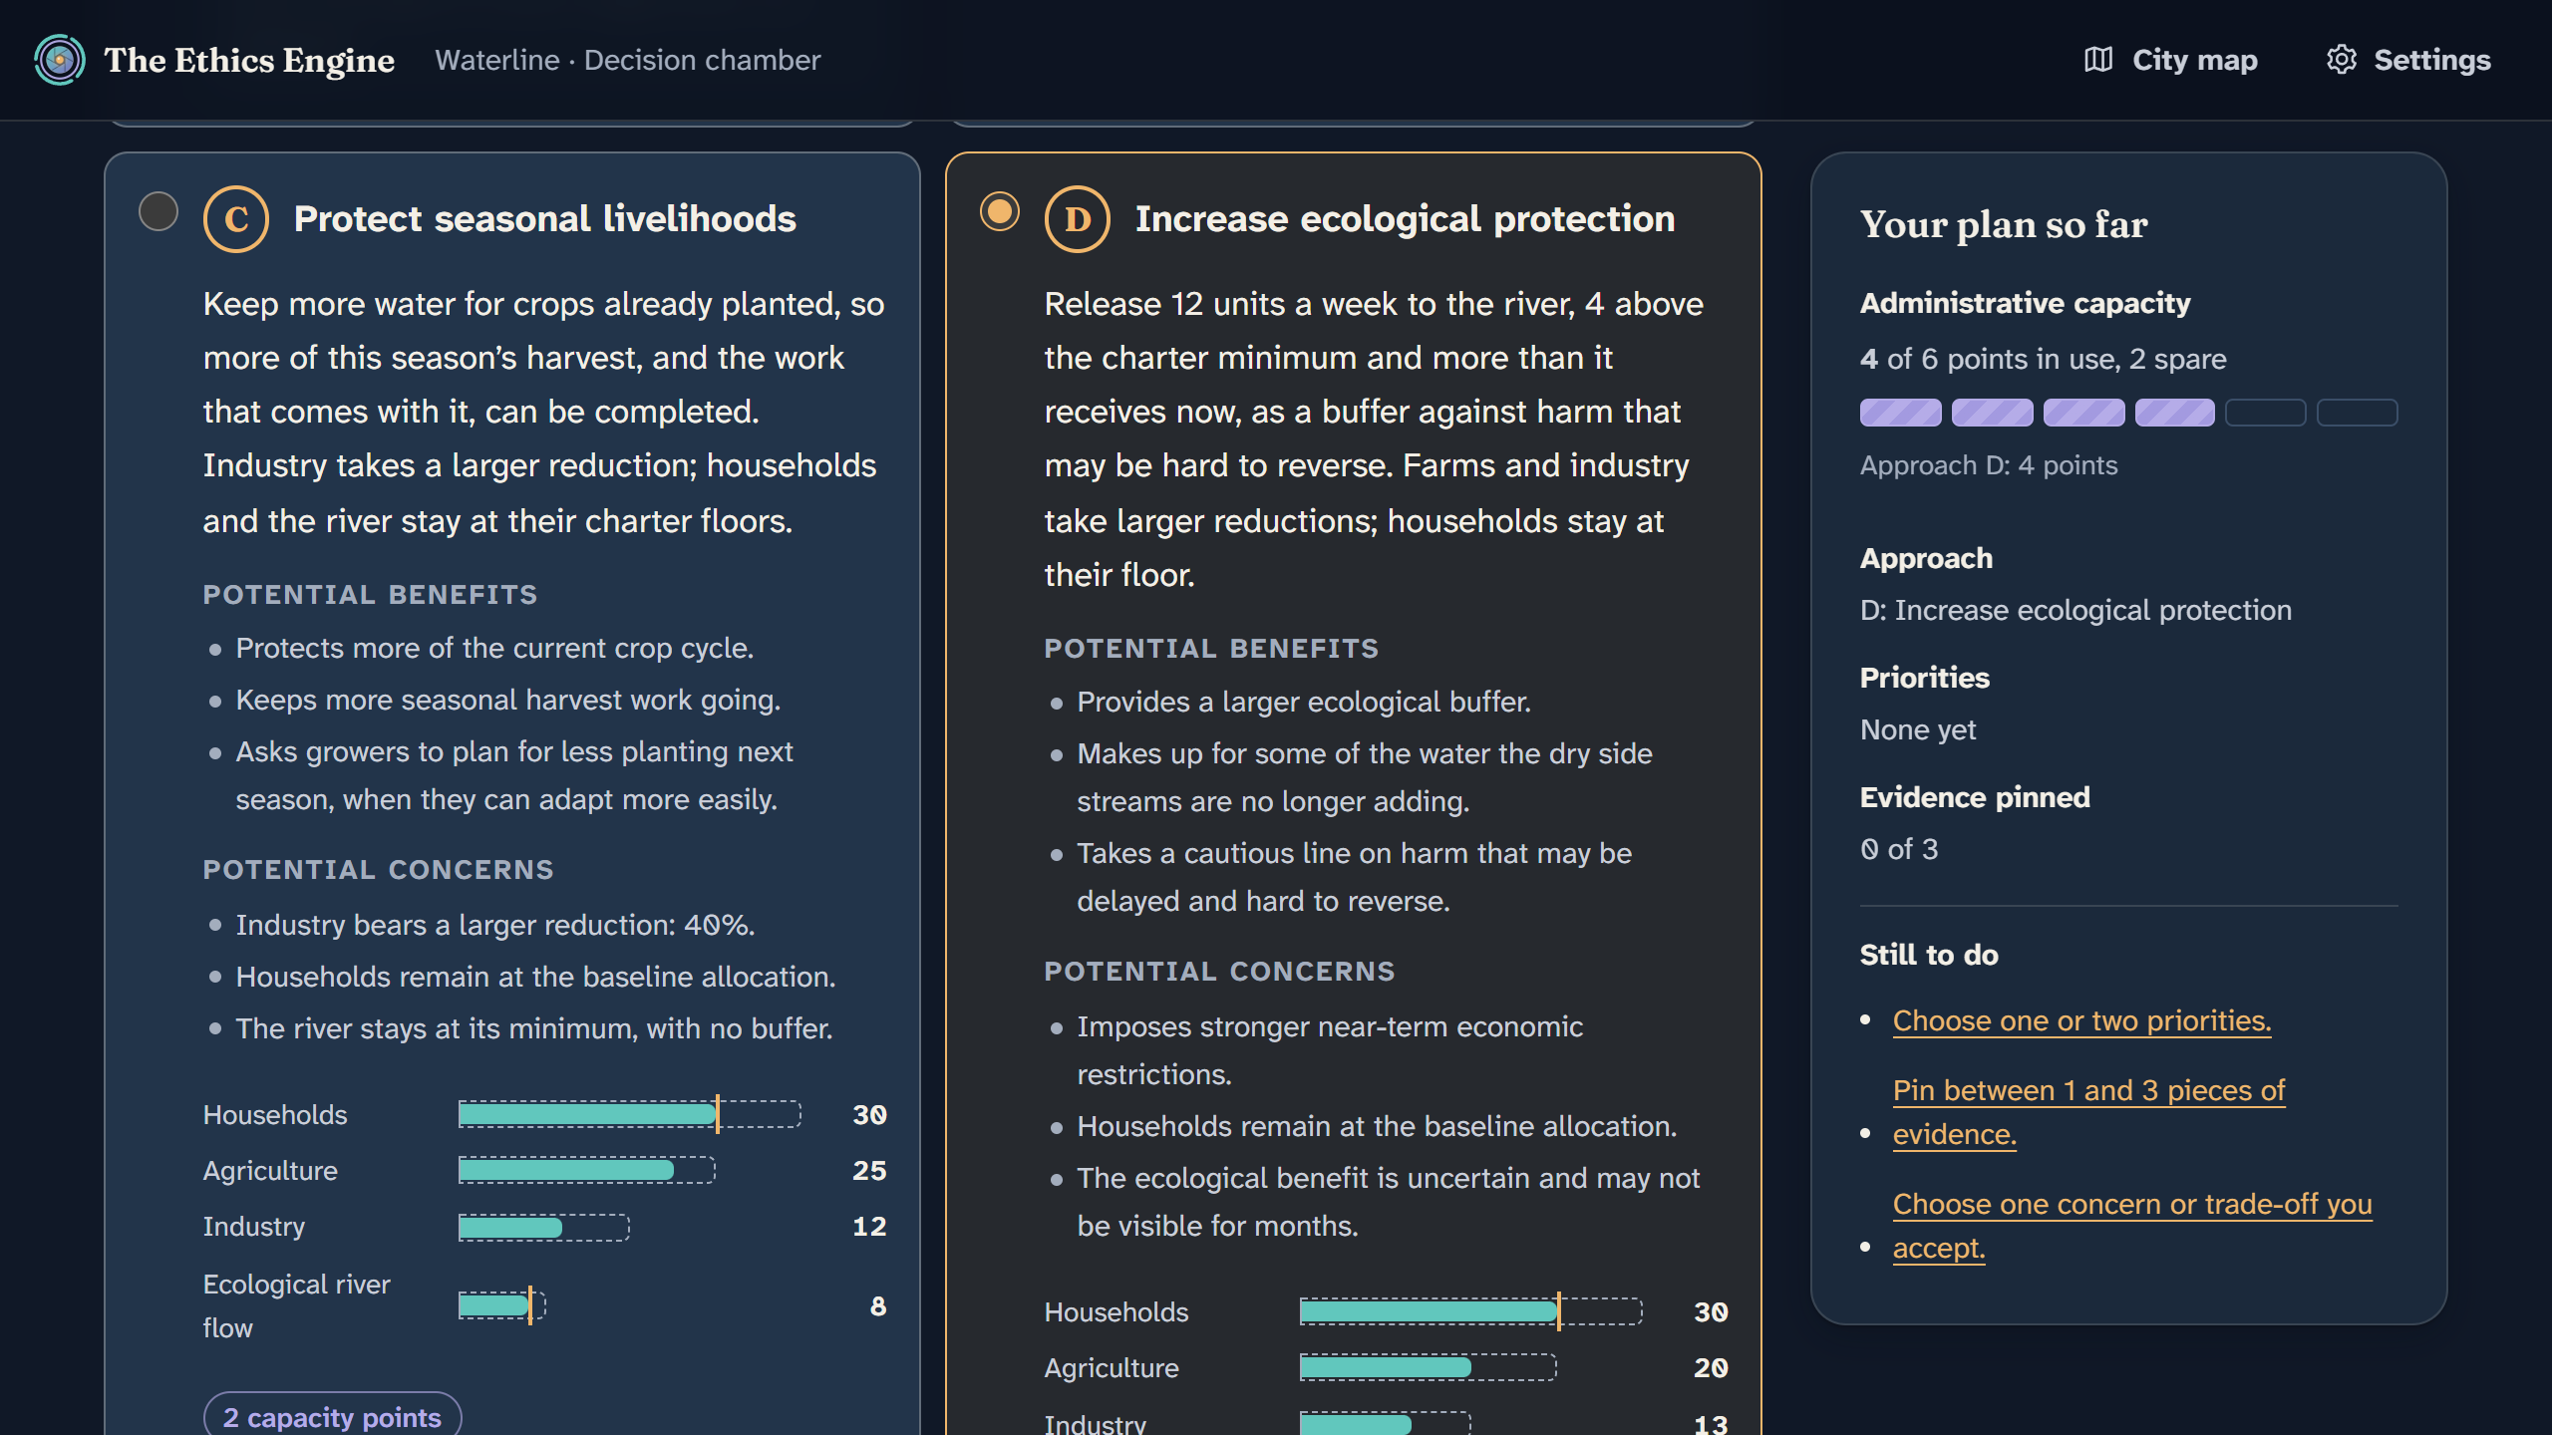Click '0 of 3' evidence pinned count
Screen dimensions: 2552x1435
1899,849
